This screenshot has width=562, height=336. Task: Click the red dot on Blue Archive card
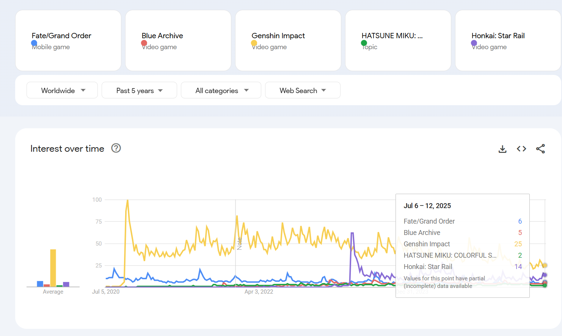[x=144, y=43]
